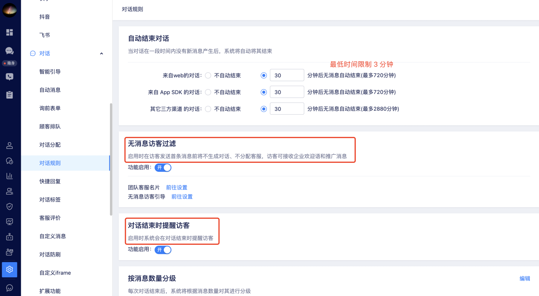The image size is (539, 296).
Task: Open the monitor chart icon
Action: 10,222
